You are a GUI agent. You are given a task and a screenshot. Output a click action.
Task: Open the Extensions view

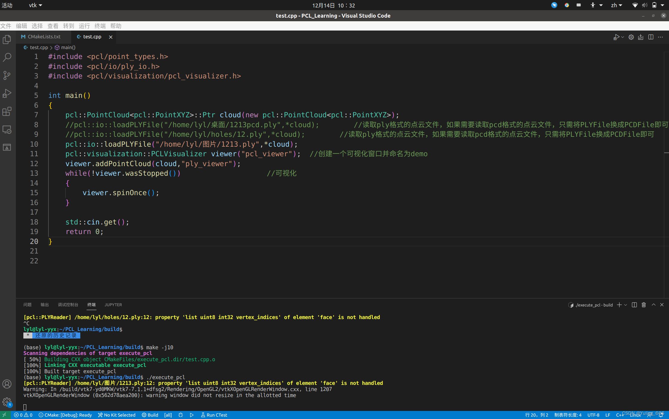point(7,111)
